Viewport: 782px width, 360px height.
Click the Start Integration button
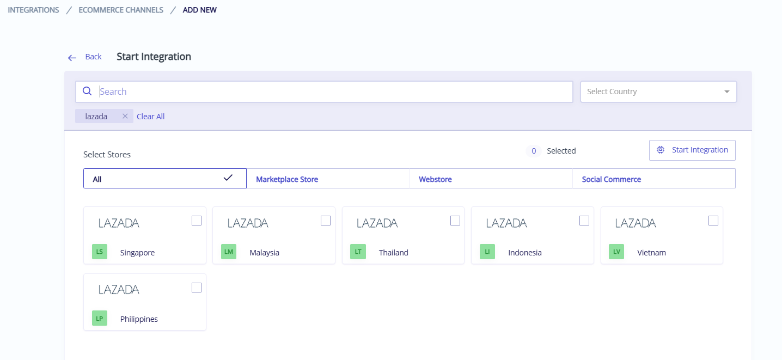pyautogui.click(x=692, y=150)
